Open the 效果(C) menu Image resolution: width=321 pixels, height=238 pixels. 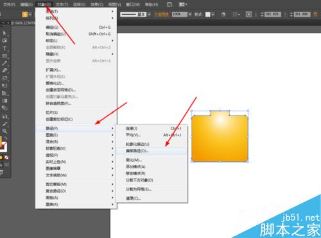pyautogui.click(x=97, y=4)
